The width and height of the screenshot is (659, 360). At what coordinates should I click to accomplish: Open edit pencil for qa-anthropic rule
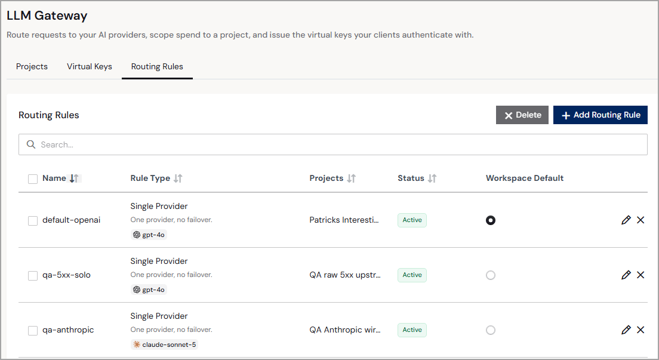pos(626,330)
